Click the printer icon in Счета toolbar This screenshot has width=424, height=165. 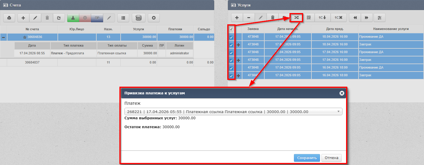(x=9, y=18)
